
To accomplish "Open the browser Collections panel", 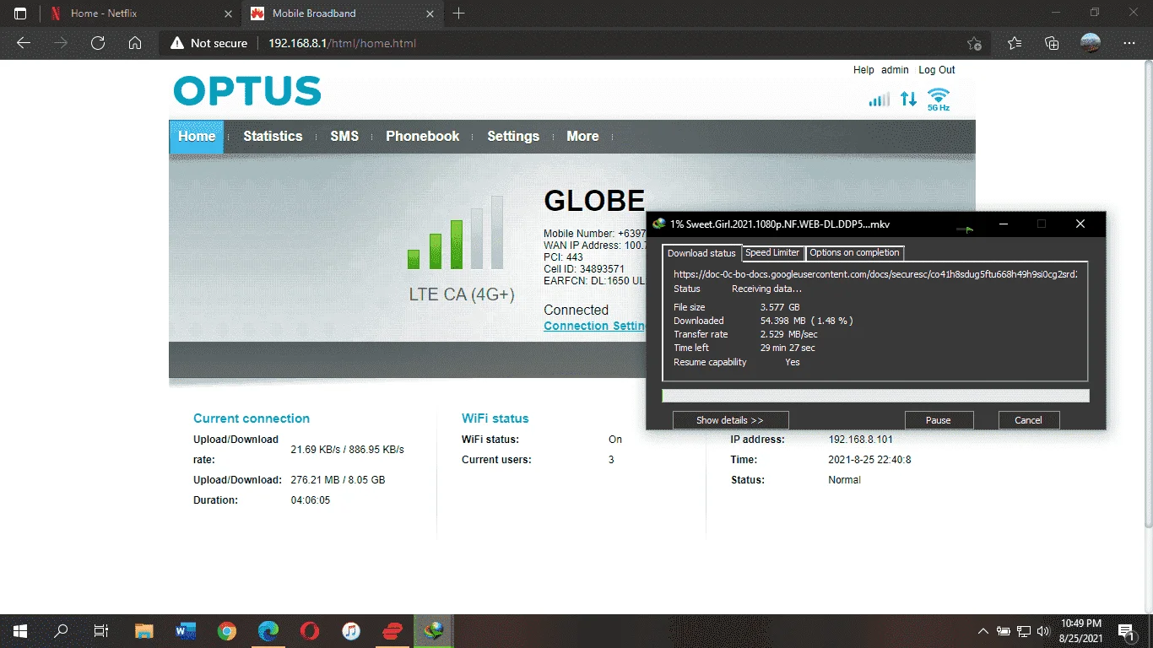I will (x=1052, y=43).
